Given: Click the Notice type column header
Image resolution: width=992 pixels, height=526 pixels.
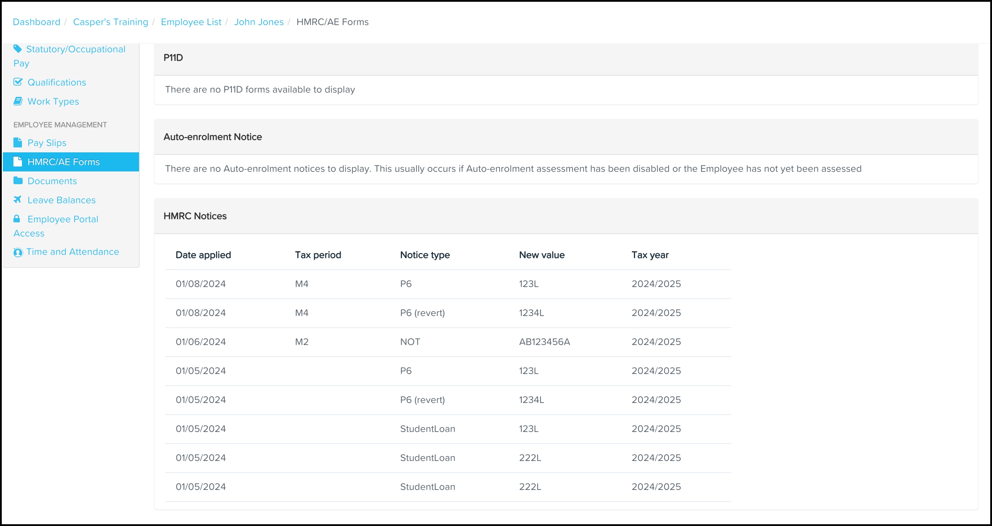Looking at the screenshot, I should point(425,255).
